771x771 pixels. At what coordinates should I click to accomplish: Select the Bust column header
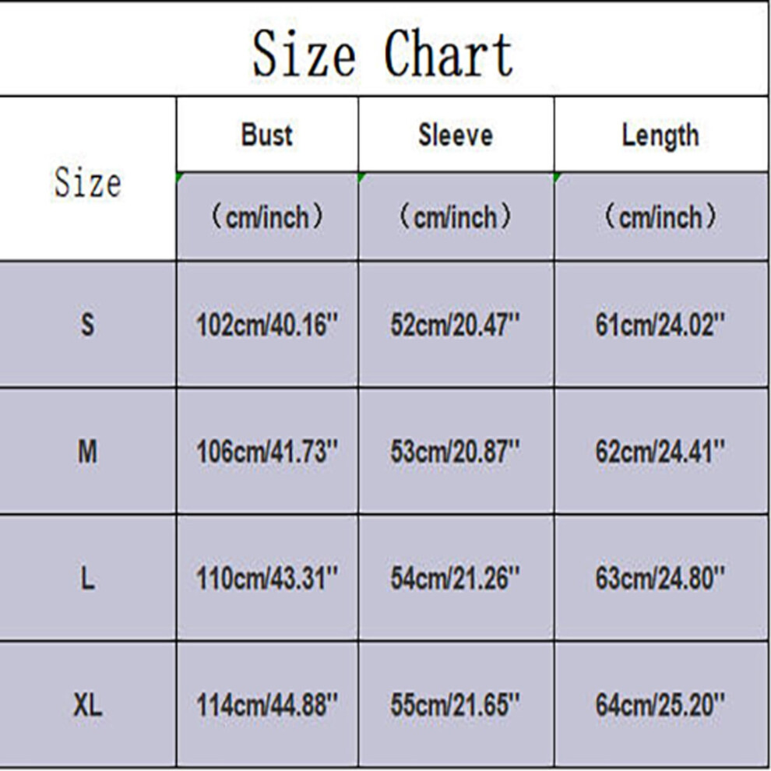coord(267,134)
